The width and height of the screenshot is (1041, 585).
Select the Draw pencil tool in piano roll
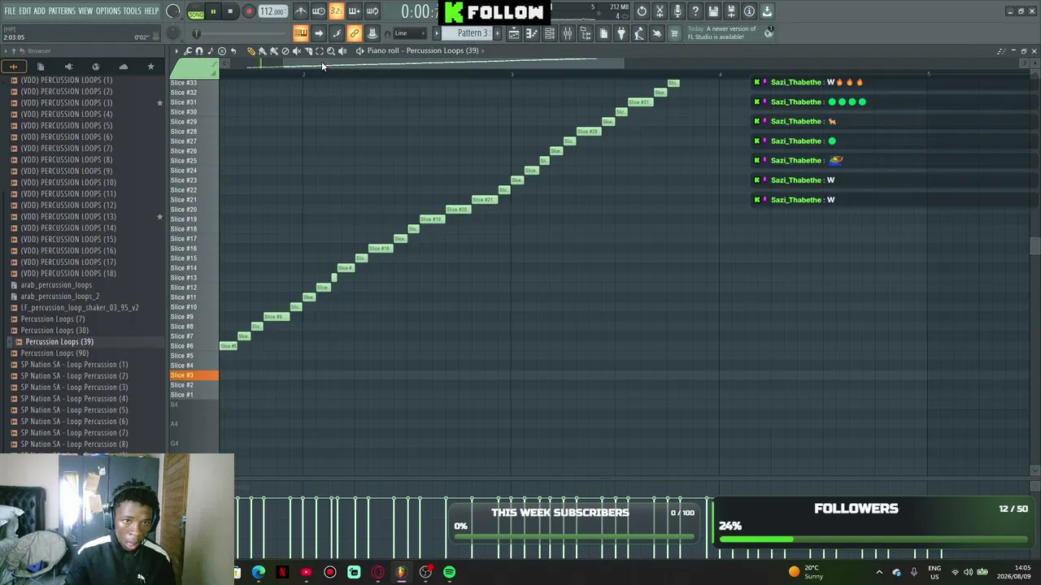pos(251,51)
